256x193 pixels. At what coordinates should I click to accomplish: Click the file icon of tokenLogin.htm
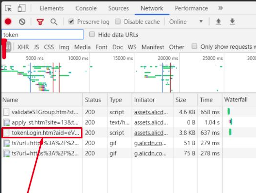(6, 133)
